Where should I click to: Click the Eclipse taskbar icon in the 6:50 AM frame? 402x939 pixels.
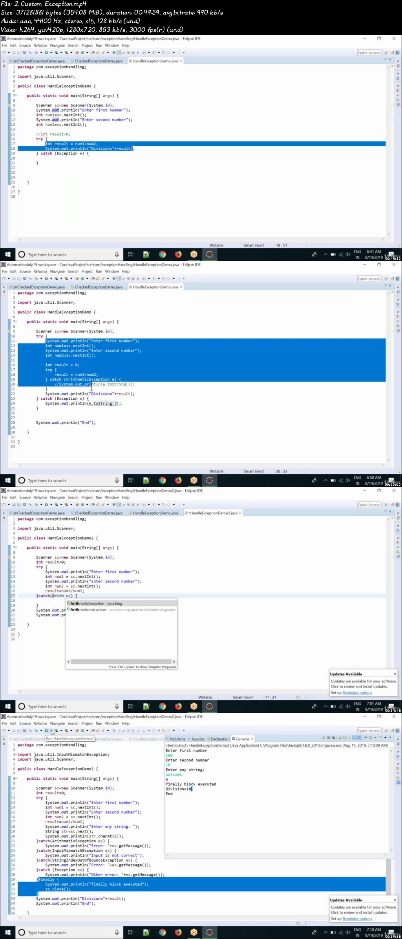(x=209, y=480)
